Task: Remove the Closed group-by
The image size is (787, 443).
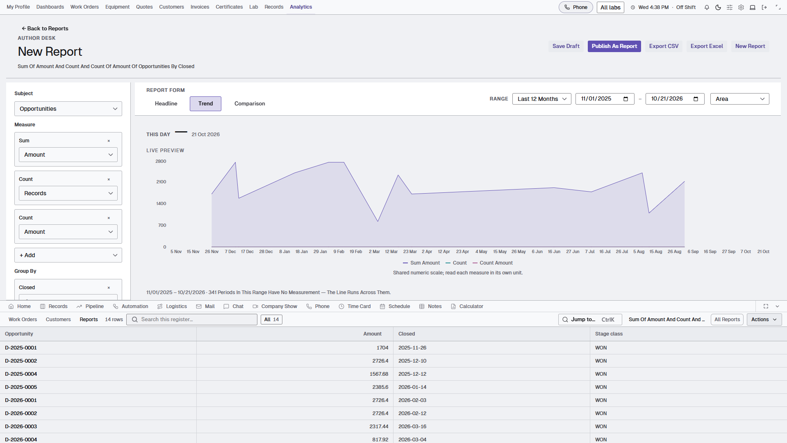Action: (109, 288)
